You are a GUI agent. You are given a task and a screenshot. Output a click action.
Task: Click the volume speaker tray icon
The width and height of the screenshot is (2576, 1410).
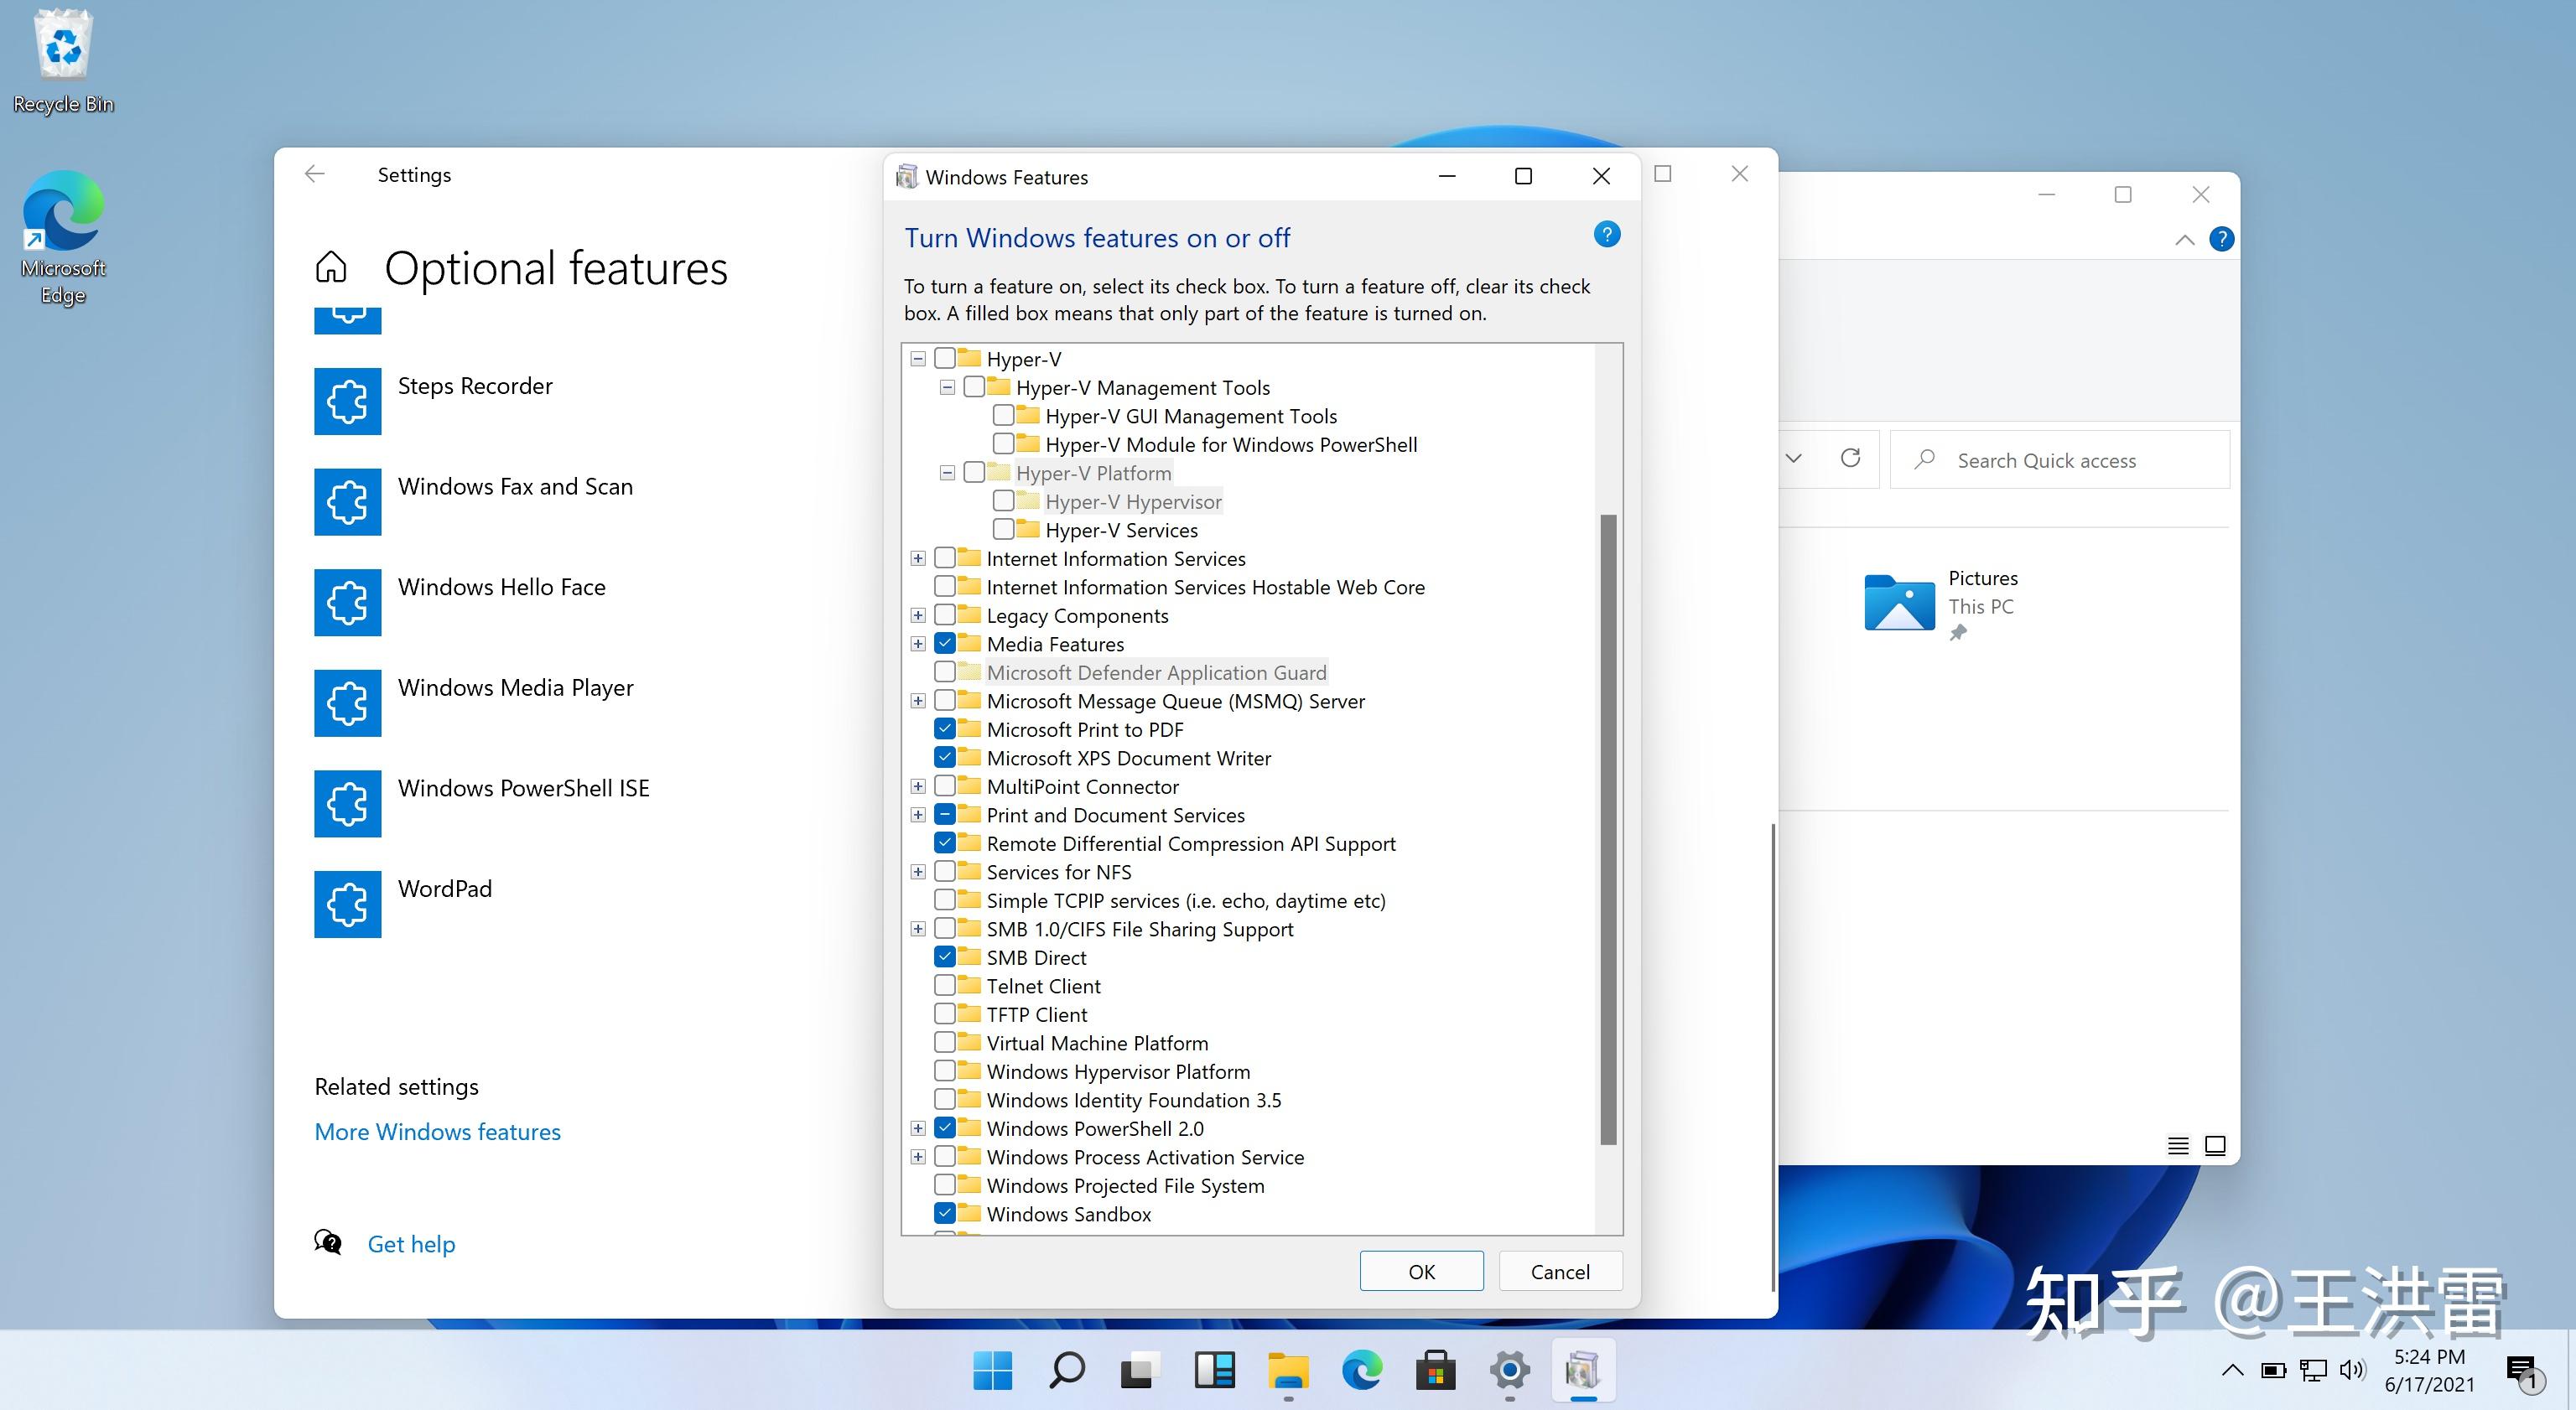pyautogui.click(x=2352, y=1370)
